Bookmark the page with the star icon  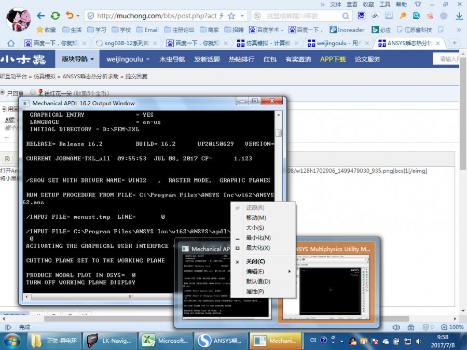[x=231, y=16]
